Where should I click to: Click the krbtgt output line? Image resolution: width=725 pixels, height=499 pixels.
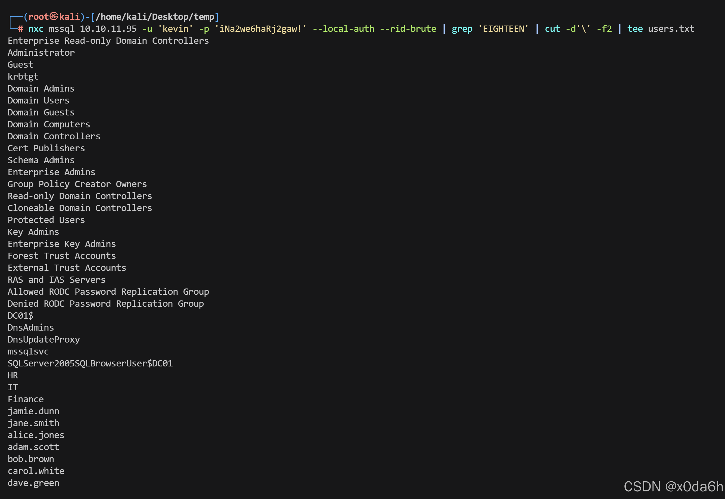click(x=23, y=77)
